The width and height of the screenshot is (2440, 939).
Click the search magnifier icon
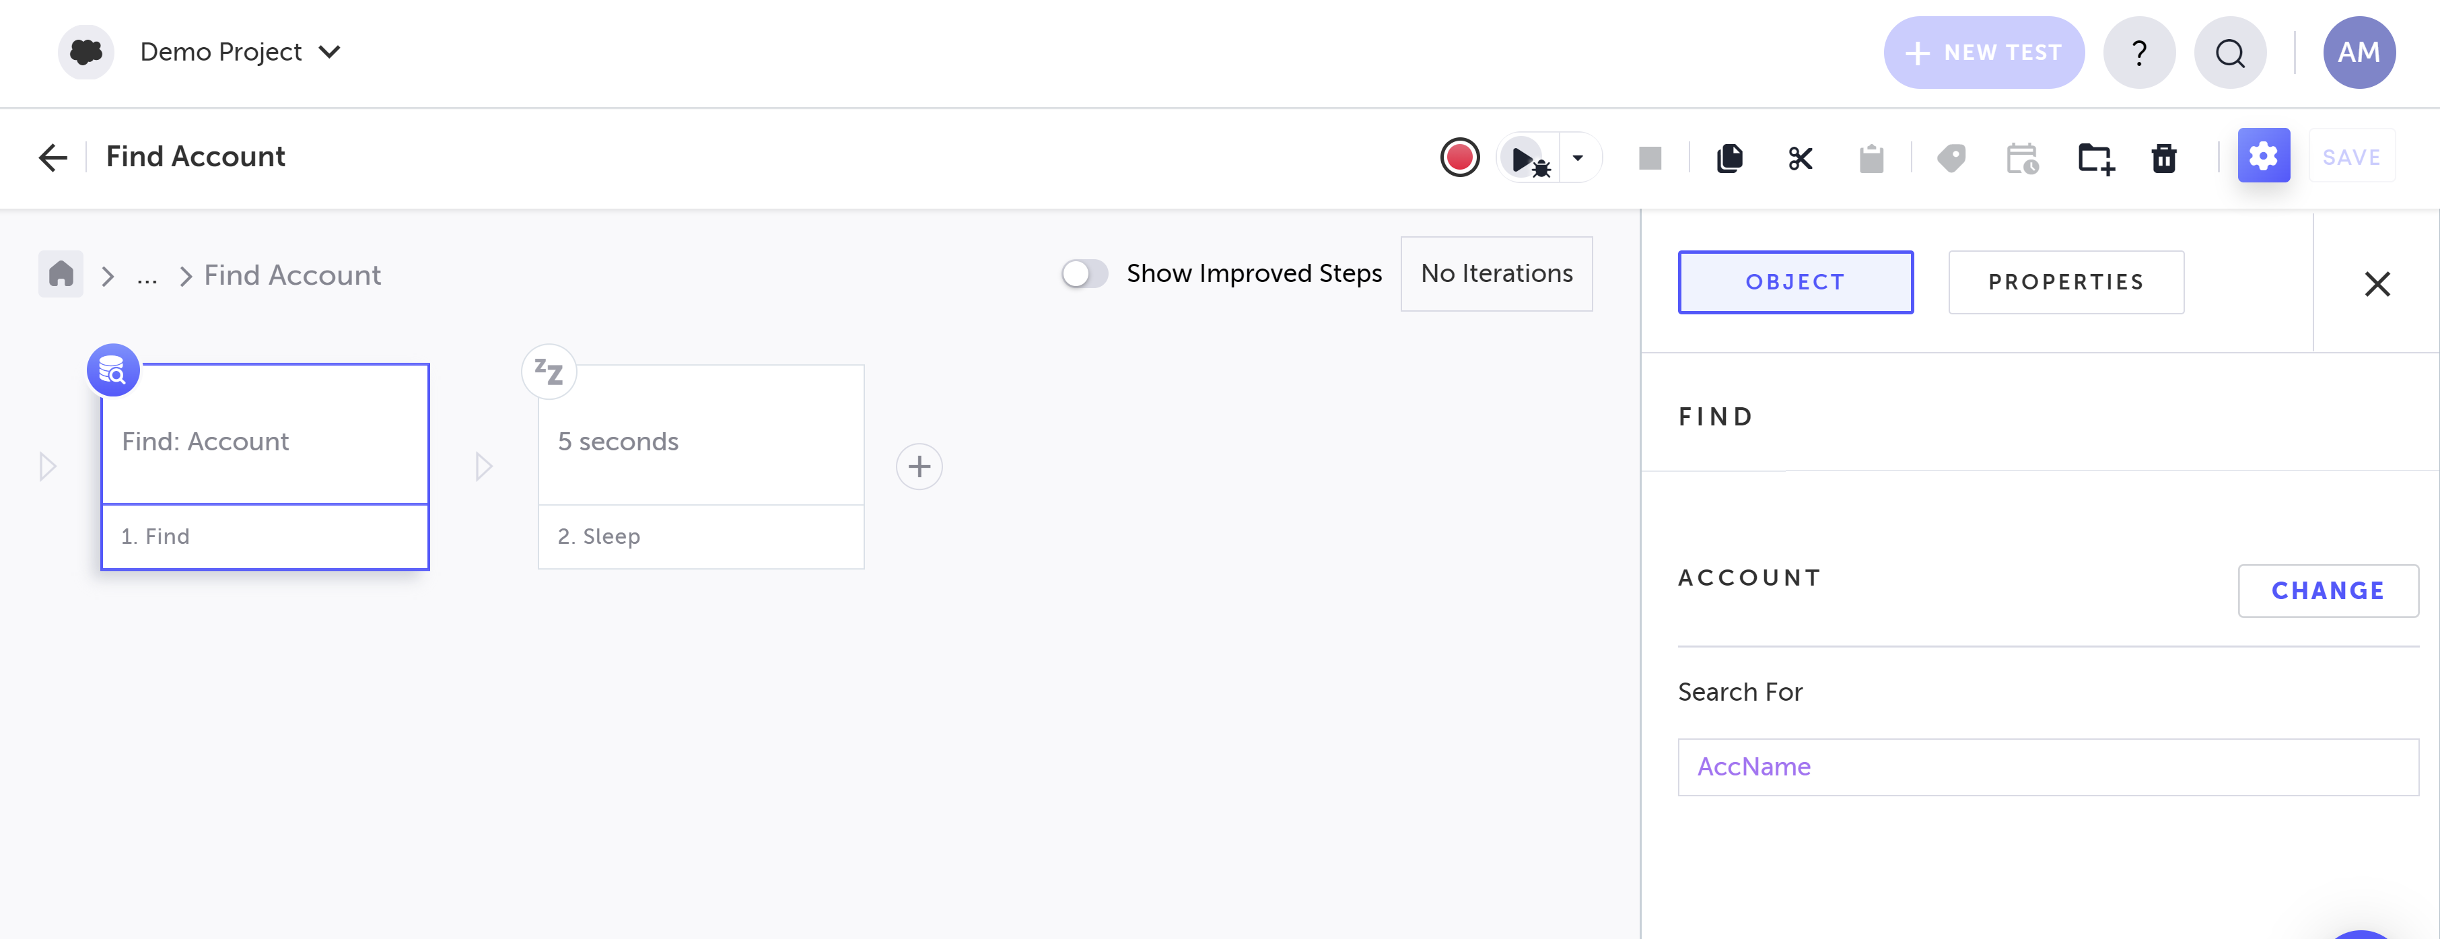(2230, 53)
